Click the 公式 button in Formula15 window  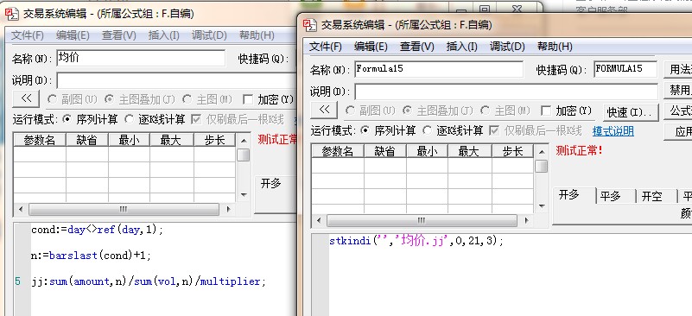(x=678, y=111)
